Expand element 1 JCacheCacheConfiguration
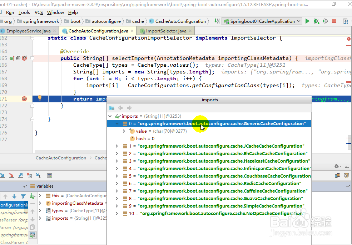The height and width of the screenshot is (245, 352). (117, 146)
